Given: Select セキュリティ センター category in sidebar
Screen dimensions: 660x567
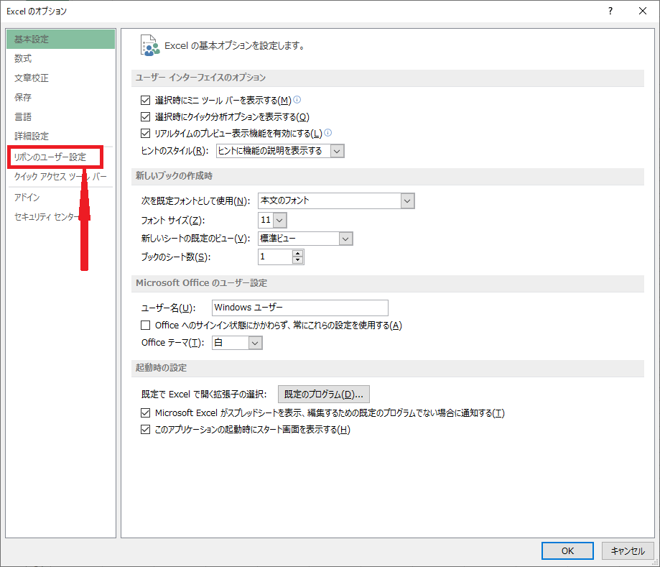Looking at the screenshot, I should [x=60, y=216].
